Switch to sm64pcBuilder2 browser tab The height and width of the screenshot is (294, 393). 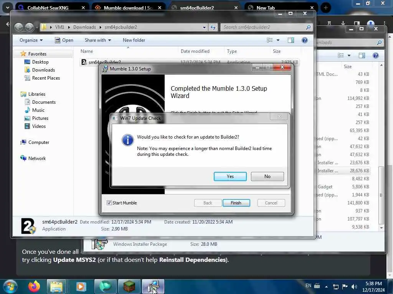click(x=205, y=8)
